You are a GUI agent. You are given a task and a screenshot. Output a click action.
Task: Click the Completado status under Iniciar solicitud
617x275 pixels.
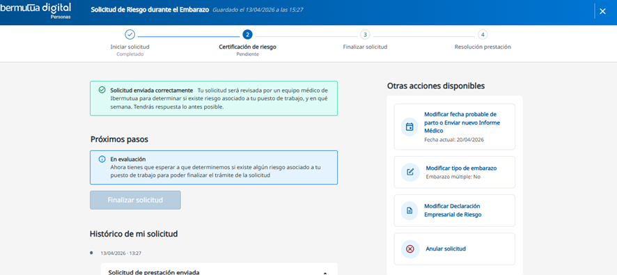coord(130,54)
